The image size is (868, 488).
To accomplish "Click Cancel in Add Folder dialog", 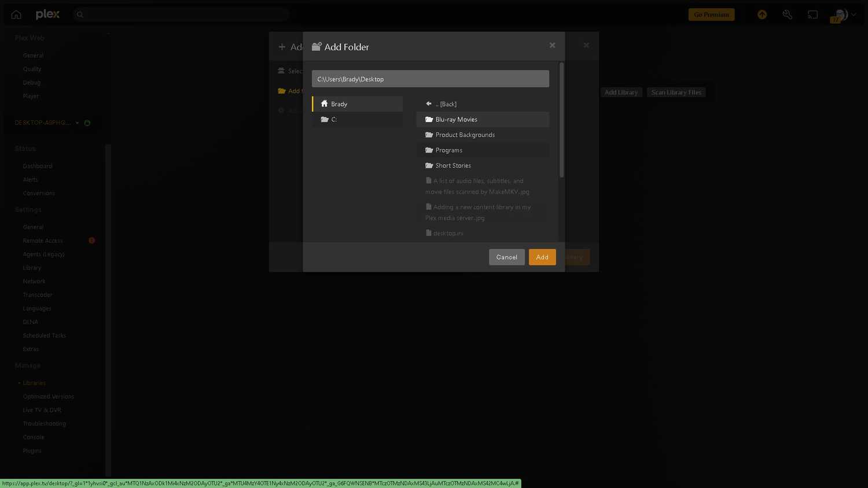I will (506, 257).
